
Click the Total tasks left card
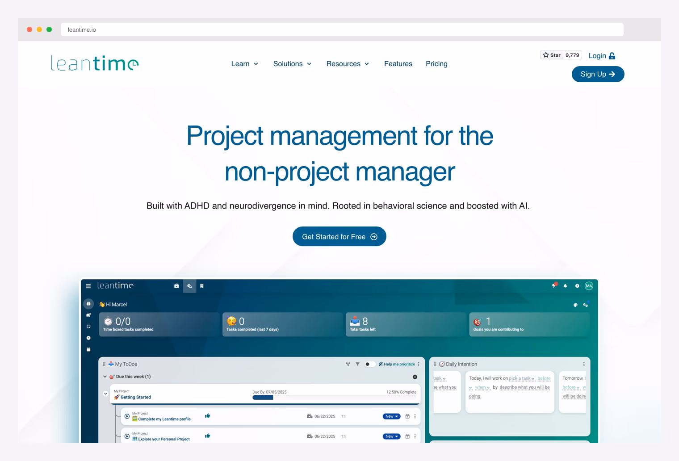coord(406,324)
